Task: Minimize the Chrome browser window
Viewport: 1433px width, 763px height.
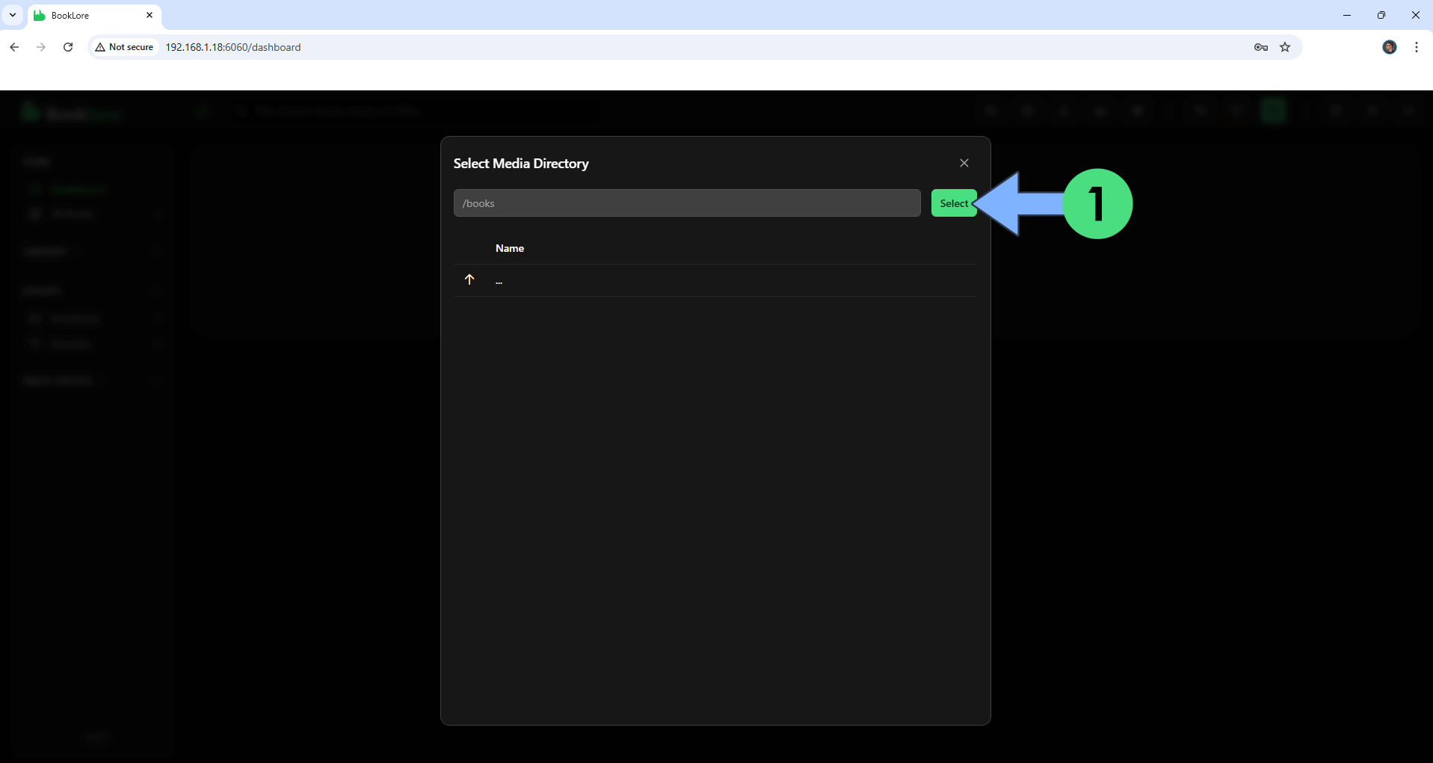Action: [1347, 15]
